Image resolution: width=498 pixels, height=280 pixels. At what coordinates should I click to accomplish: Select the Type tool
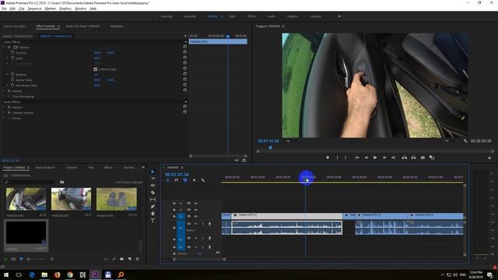click(153, 220)
